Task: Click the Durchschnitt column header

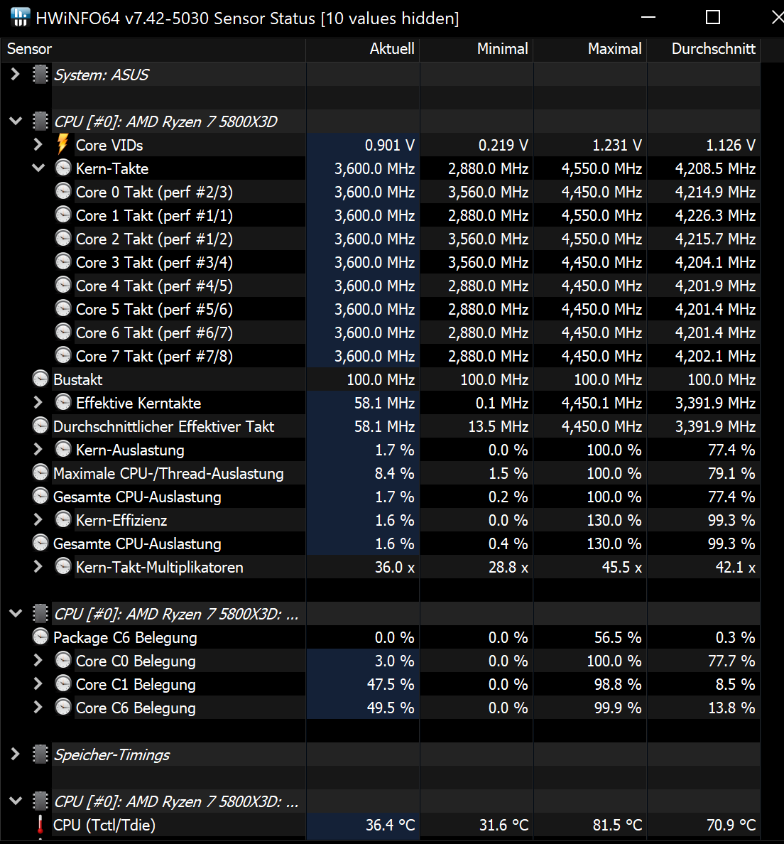Action: tap(703, 49)
